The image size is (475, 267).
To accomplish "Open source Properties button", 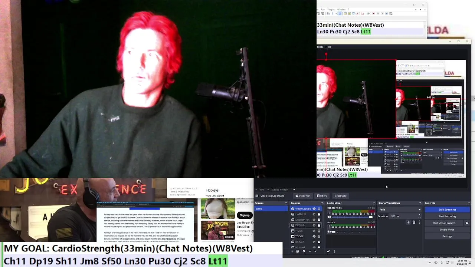I will click(303, 196).
